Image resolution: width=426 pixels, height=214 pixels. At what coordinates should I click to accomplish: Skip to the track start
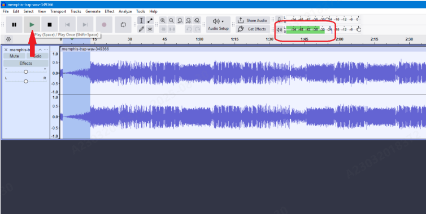(x=67, y=25)
